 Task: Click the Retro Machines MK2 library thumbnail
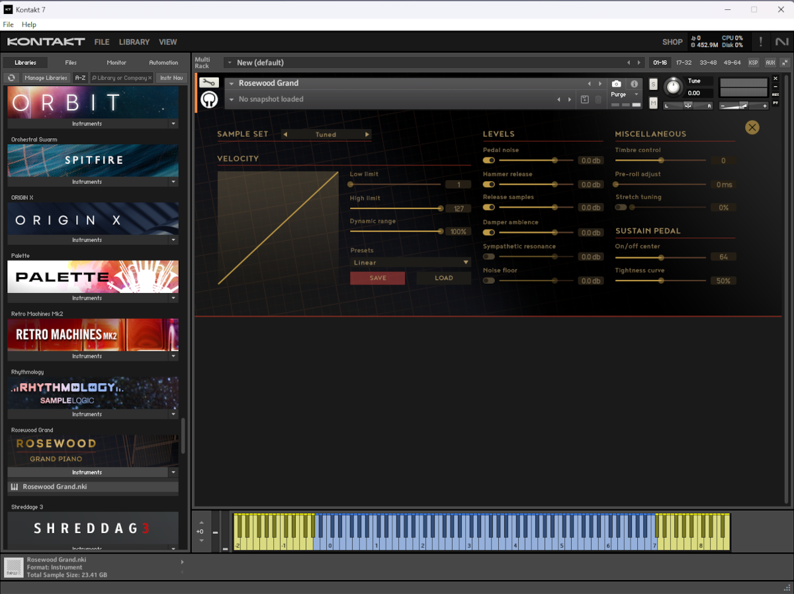(93, 335)
